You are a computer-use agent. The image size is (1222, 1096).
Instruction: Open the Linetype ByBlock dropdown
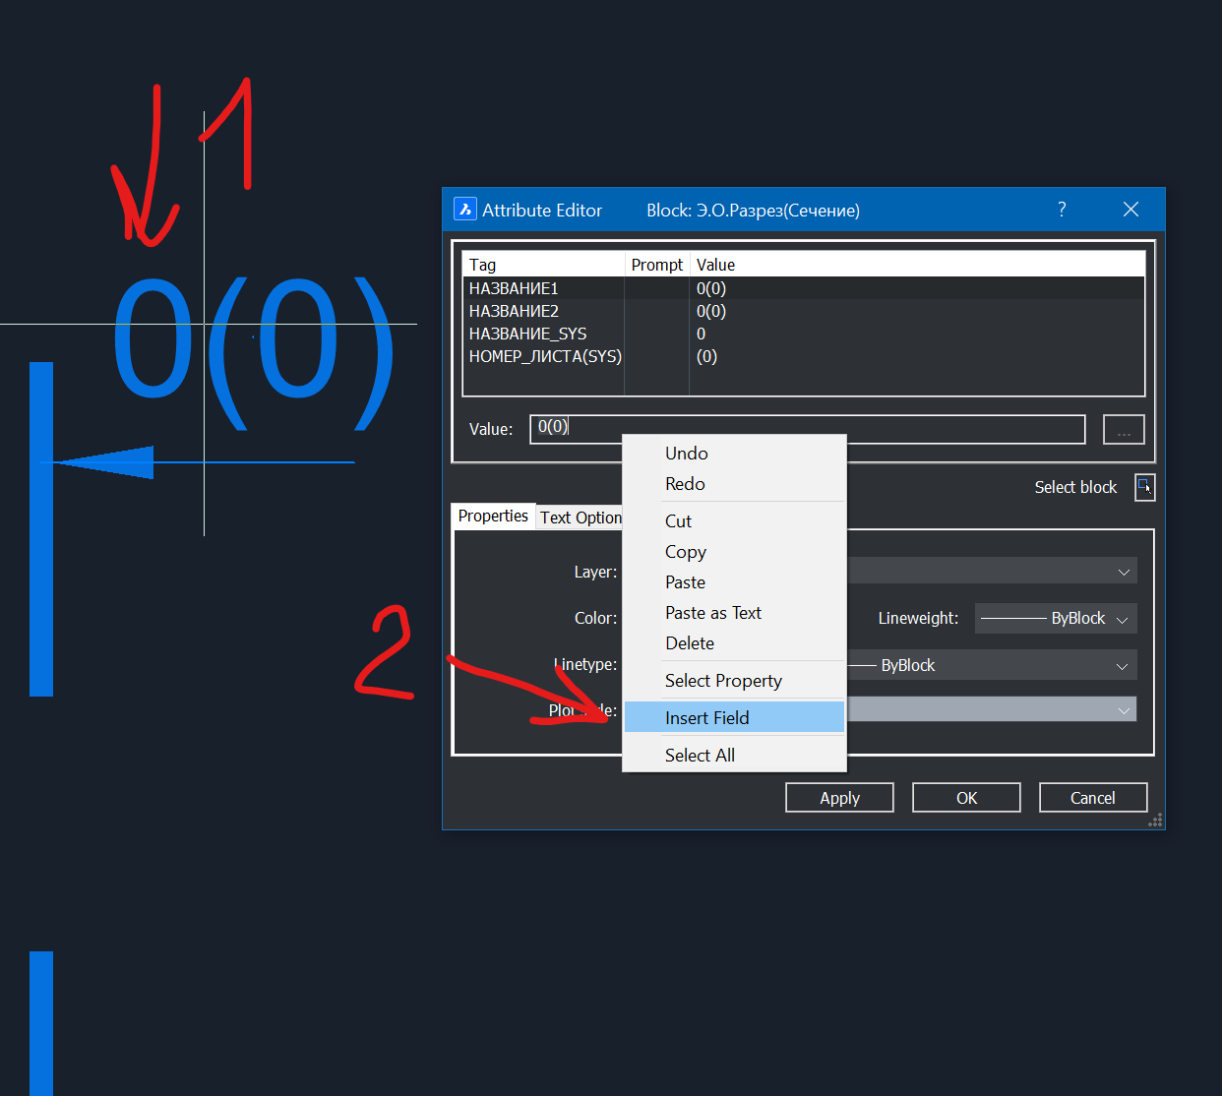pos(1121,666)
